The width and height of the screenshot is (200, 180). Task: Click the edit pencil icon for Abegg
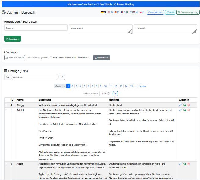click(x=180, y=105)
